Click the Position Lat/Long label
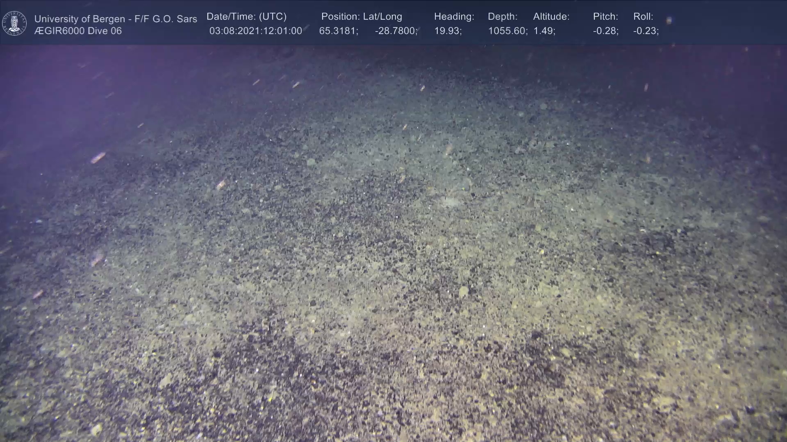This screenshot has width=787, height=442. pos(362,17)
